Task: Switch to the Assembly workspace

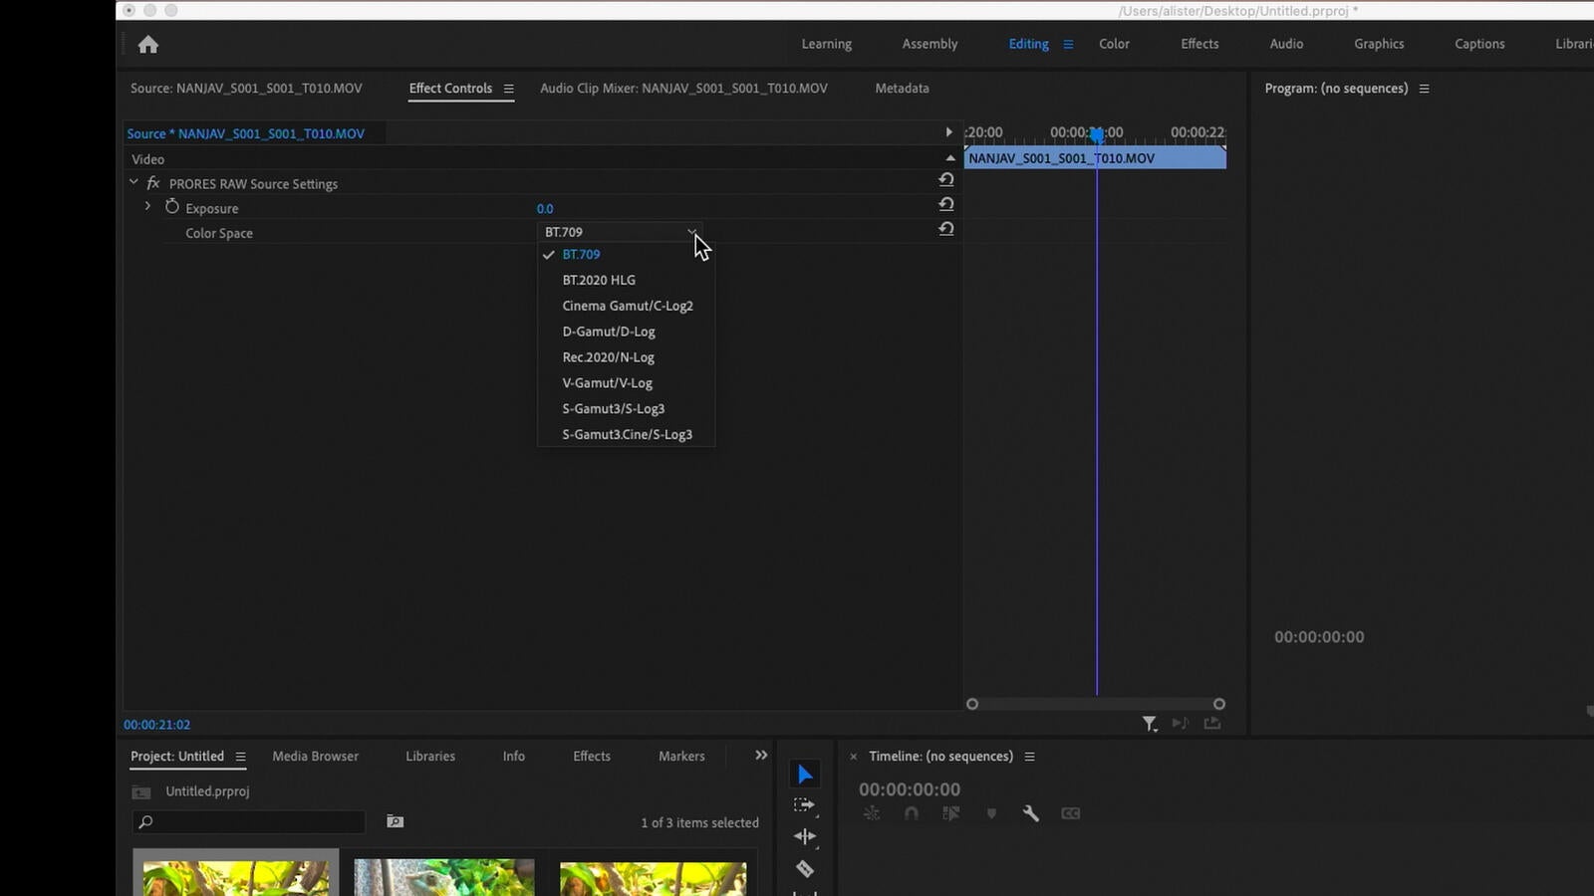Action: click(x=930, y=44)
